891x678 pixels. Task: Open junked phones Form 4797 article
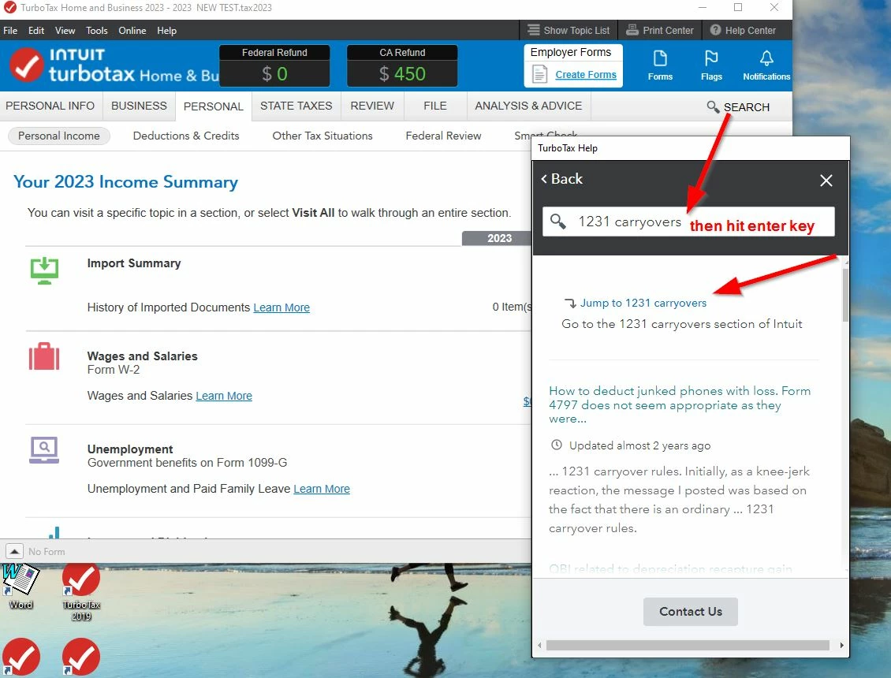click(680, 404)
